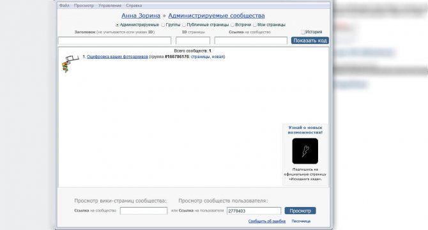Select the Группы radio button
The width and height of the screenshot is (428, 230).
[163, 25]
